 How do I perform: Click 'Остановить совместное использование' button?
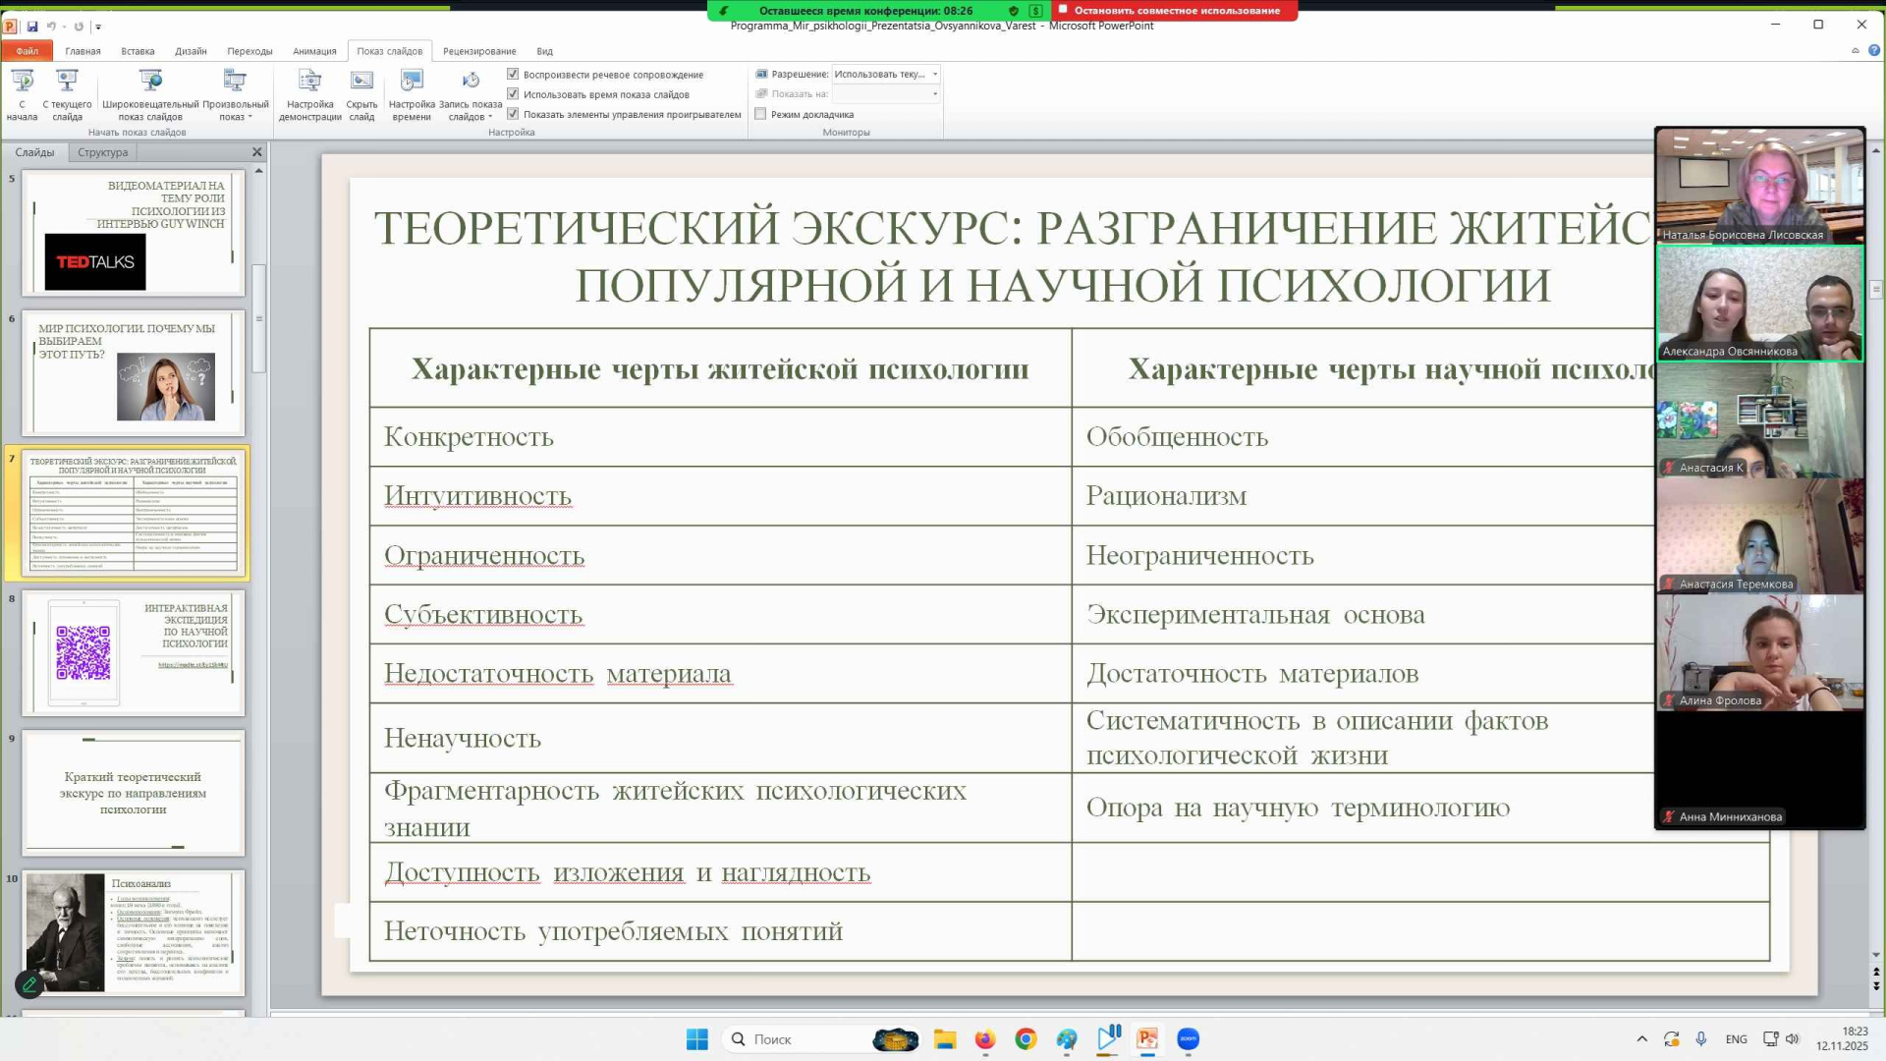pyautogui.click(x=1175, y=10)
